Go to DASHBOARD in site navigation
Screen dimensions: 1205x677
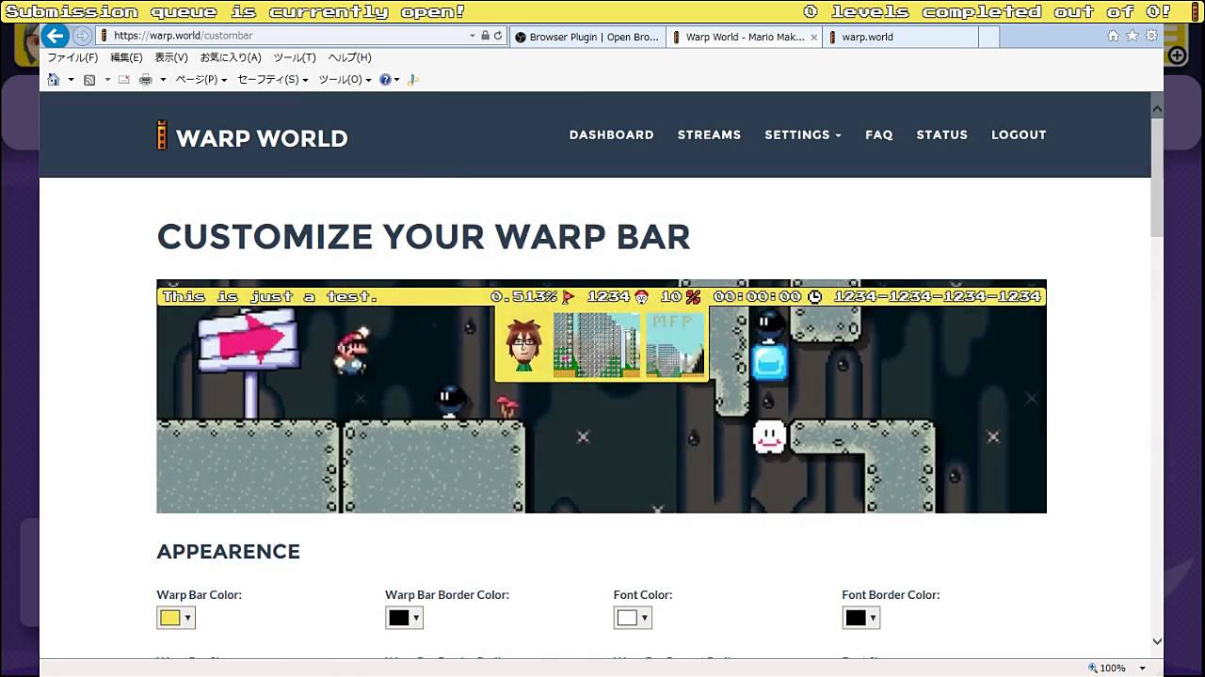tap(611, 134)
